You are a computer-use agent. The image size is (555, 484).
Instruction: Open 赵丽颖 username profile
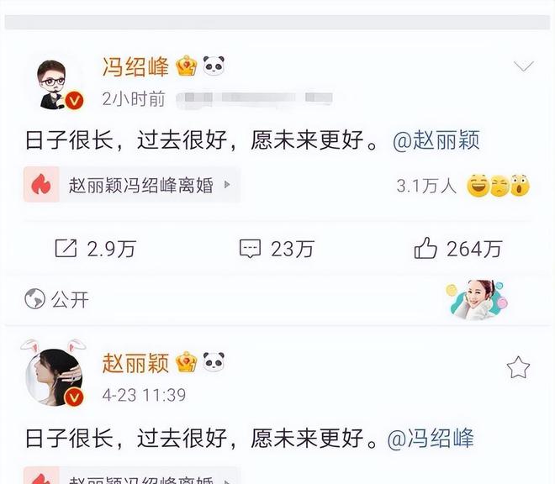click(136, 363)
